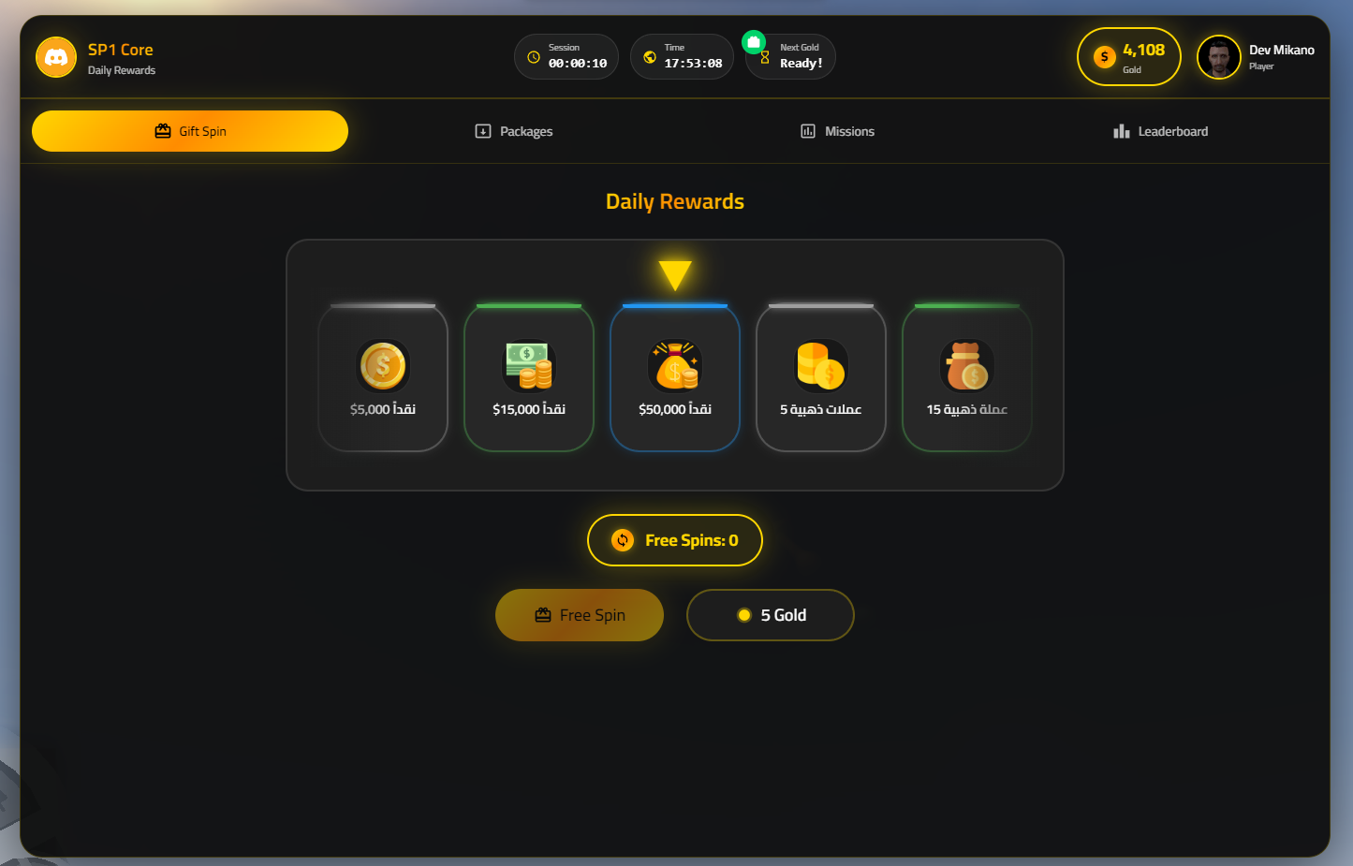Select the $50,000 cash prize card
The width and height of the screenshot is (1353, 866).
pos(675,378)
